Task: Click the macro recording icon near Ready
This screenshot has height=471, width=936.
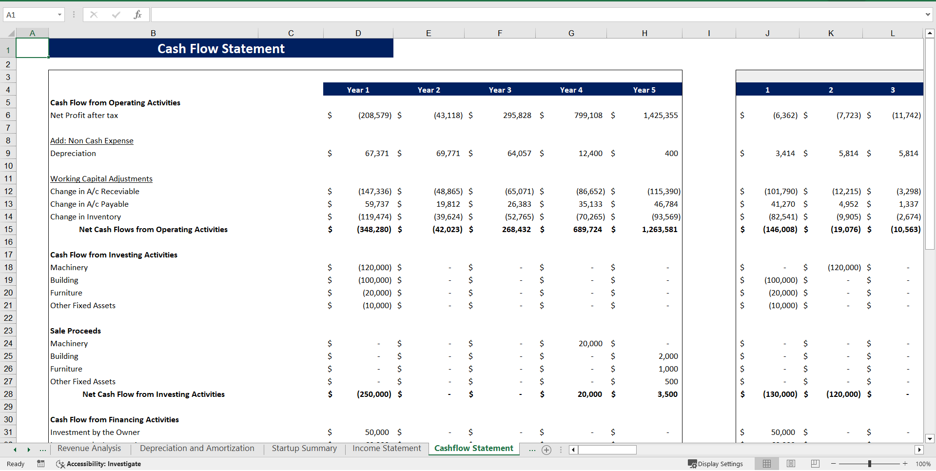Action: [41, 464]
